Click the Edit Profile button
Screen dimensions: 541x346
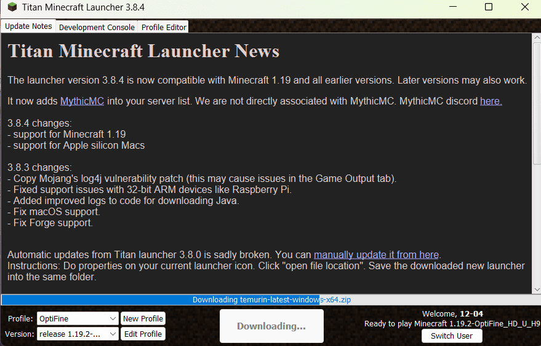coord(143,334)
